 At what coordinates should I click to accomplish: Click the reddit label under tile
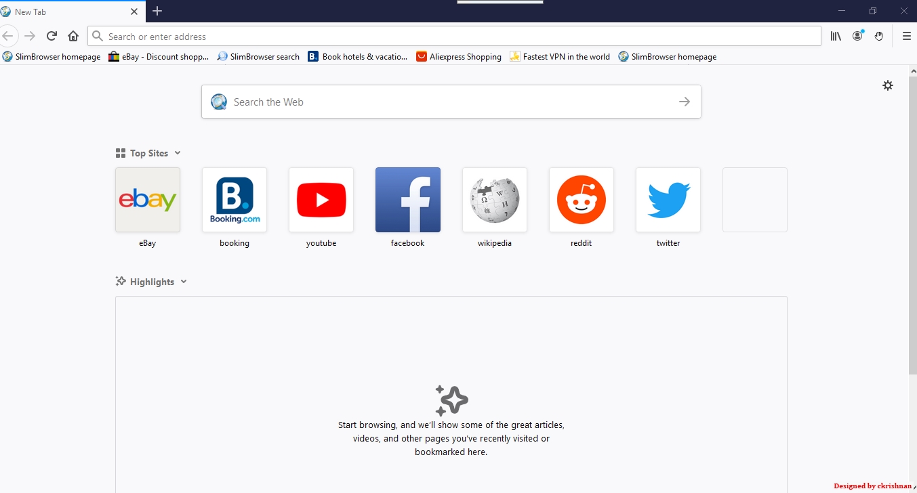click(582, 243)
